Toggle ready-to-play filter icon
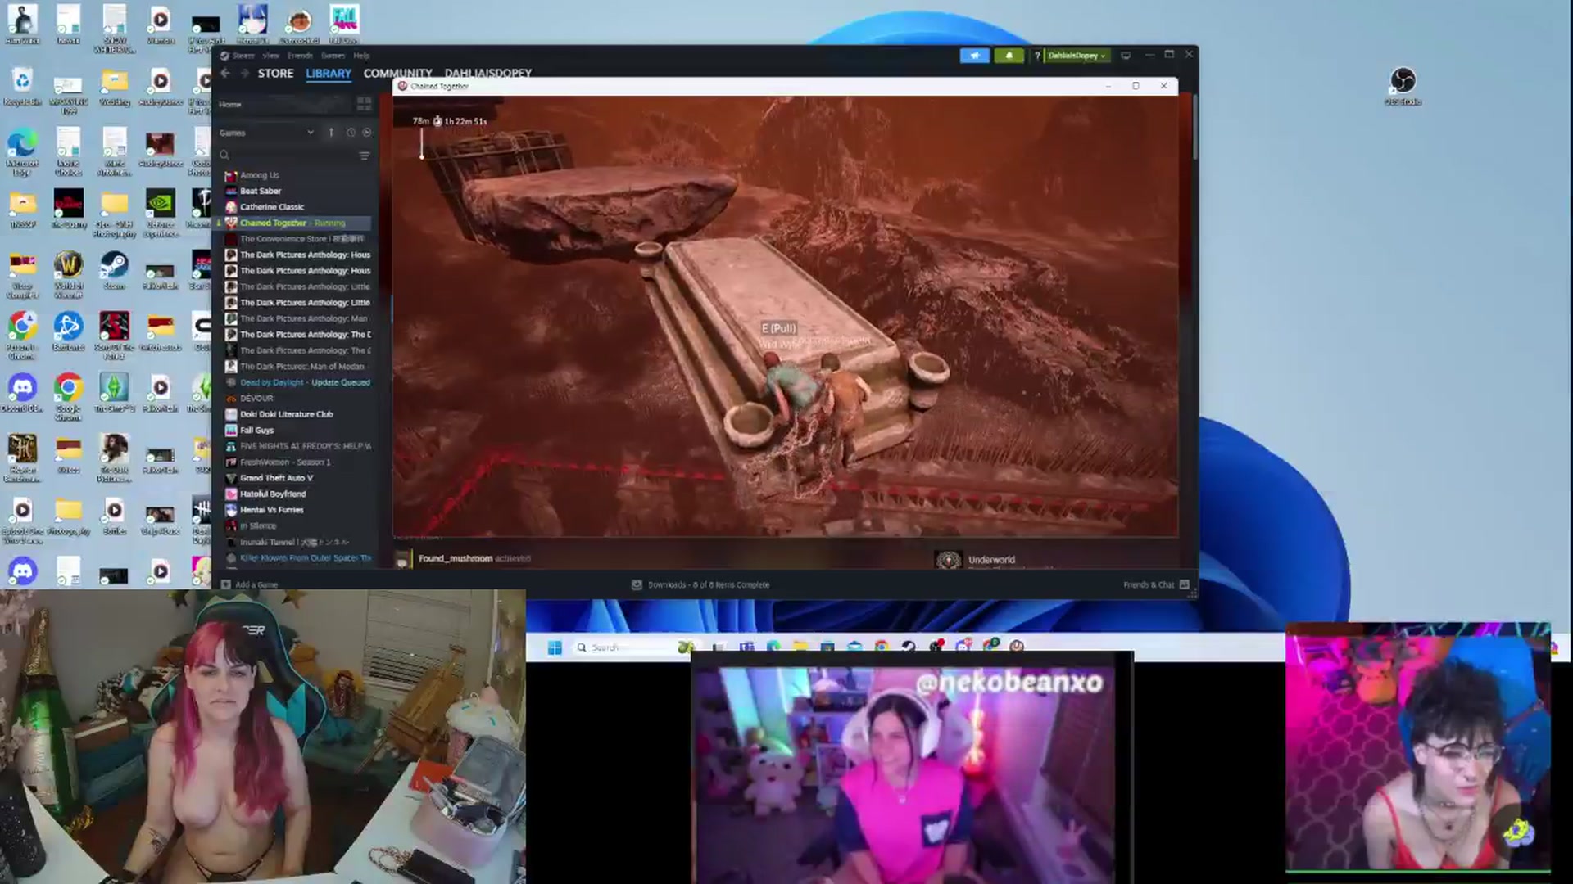Screen dimensions: 1573x884 point(367,133)
